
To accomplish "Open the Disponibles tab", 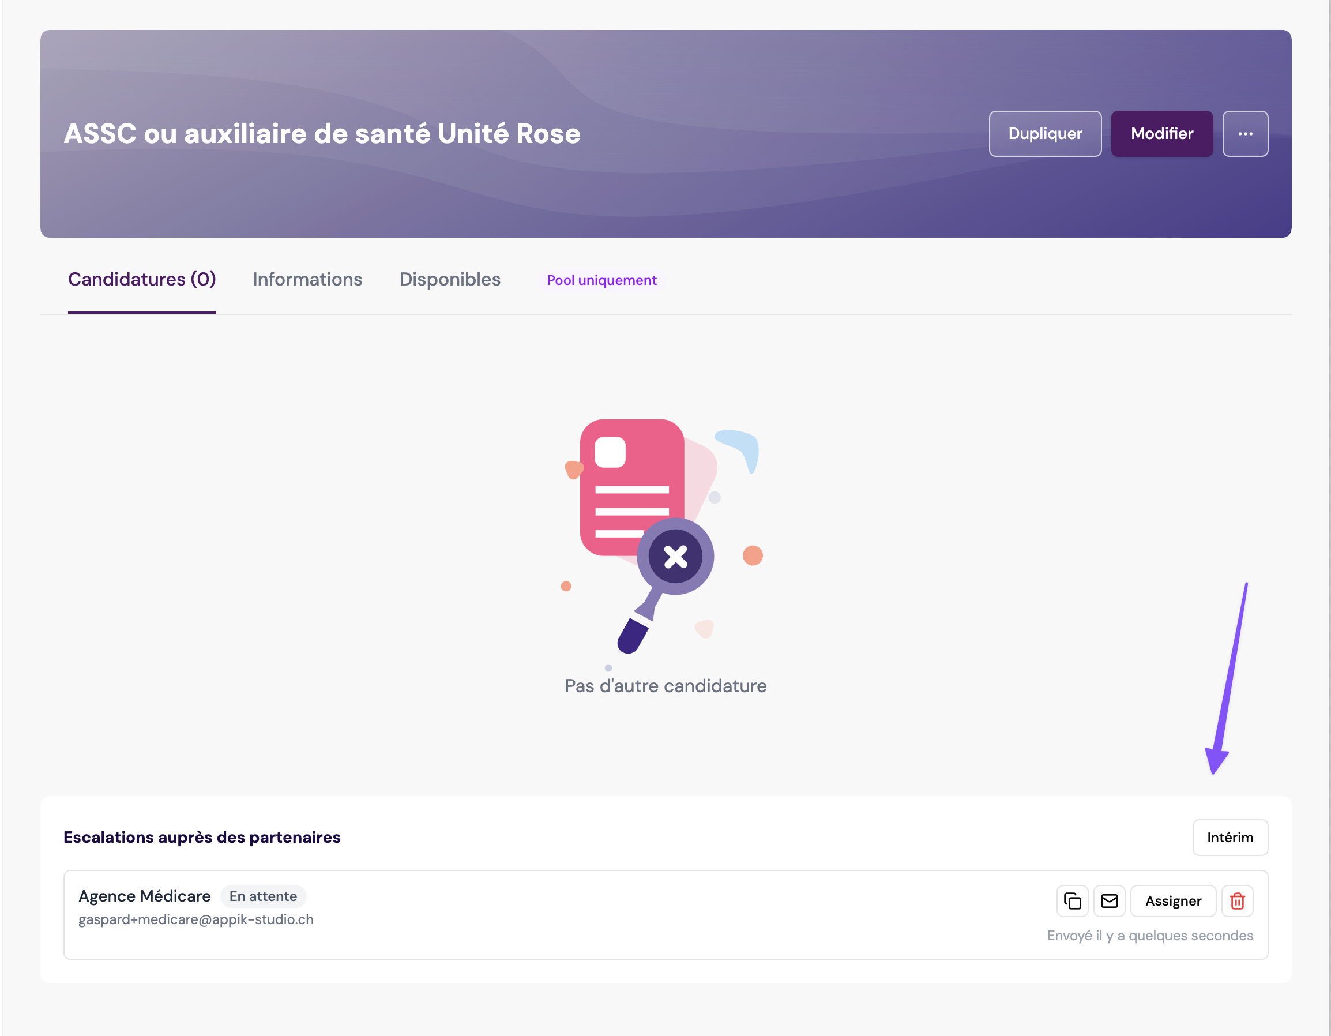I will [x=450, y=279].
